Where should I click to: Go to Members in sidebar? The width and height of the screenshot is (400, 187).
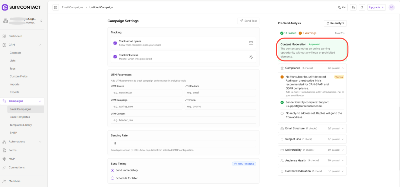coord(14,181)
